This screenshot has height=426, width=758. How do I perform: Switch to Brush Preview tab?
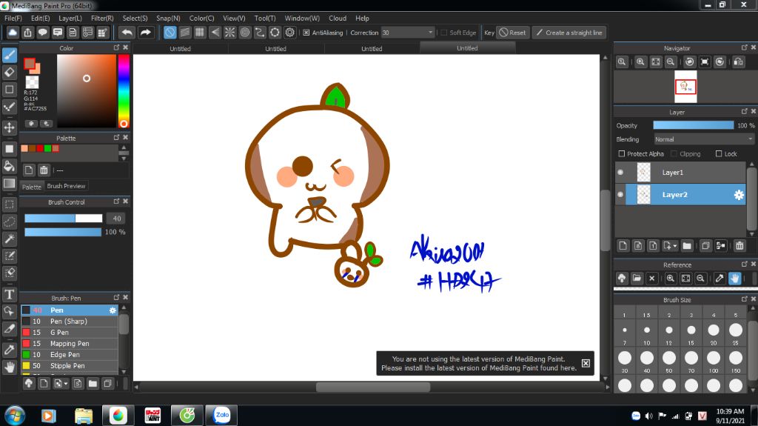pos(66,186)
